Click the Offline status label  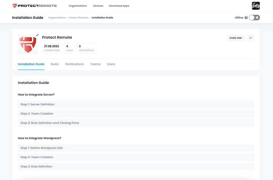click(239, 17)
